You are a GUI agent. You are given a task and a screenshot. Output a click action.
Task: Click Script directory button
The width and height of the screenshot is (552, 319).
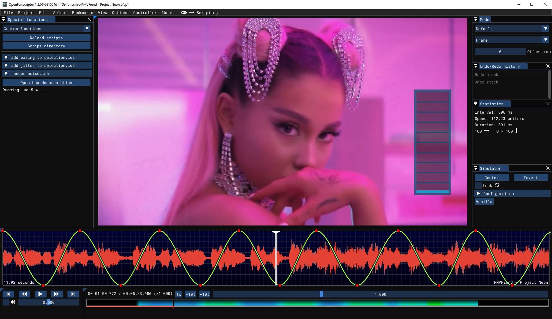[x=47, y=46]
